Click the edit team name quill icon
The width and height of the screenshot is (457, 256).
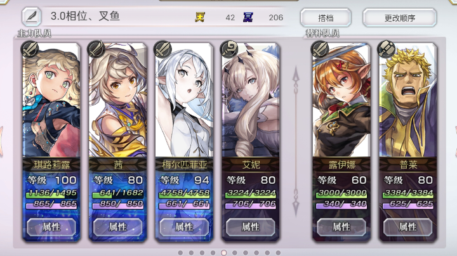[32, 17]
